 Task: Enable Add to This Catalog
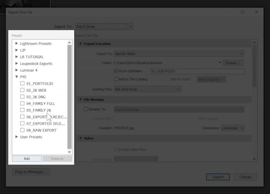click(x=116, y=79)
